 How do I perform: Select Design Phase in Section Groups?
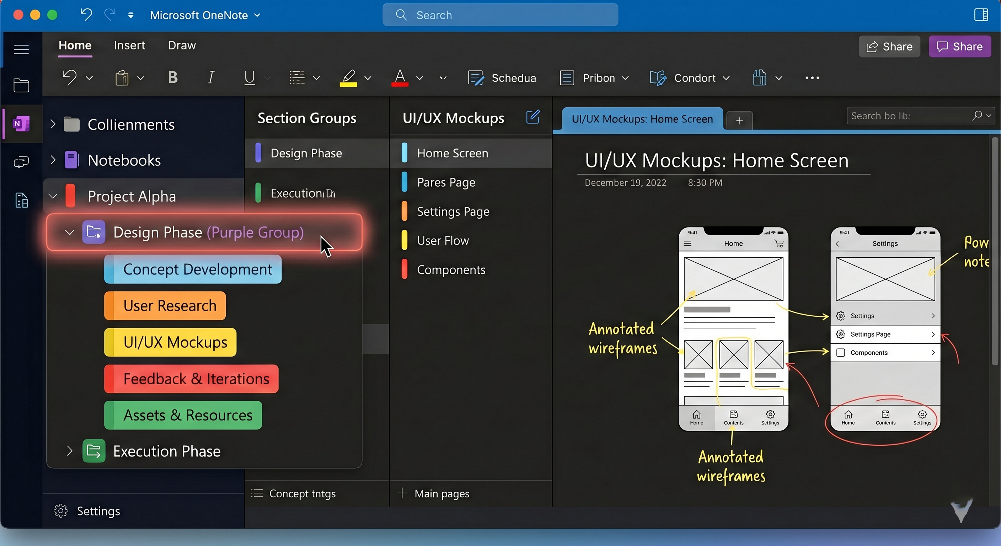[317, 153]
